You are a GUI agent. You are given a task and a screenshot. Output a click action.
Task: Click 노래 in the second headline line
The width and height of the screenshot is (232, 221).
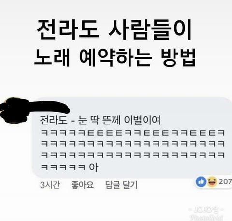pyautogui.click(x=52, y=57)
